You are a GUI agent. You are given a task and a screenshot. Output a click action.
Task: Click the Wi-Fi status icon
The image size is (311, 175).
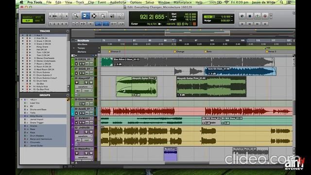(226, 2)
